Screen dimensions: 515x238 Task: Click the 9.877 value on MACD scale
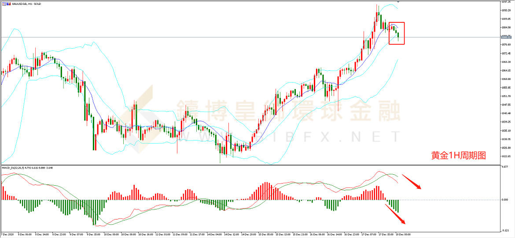pyautogui.click(x=506, y=167)
